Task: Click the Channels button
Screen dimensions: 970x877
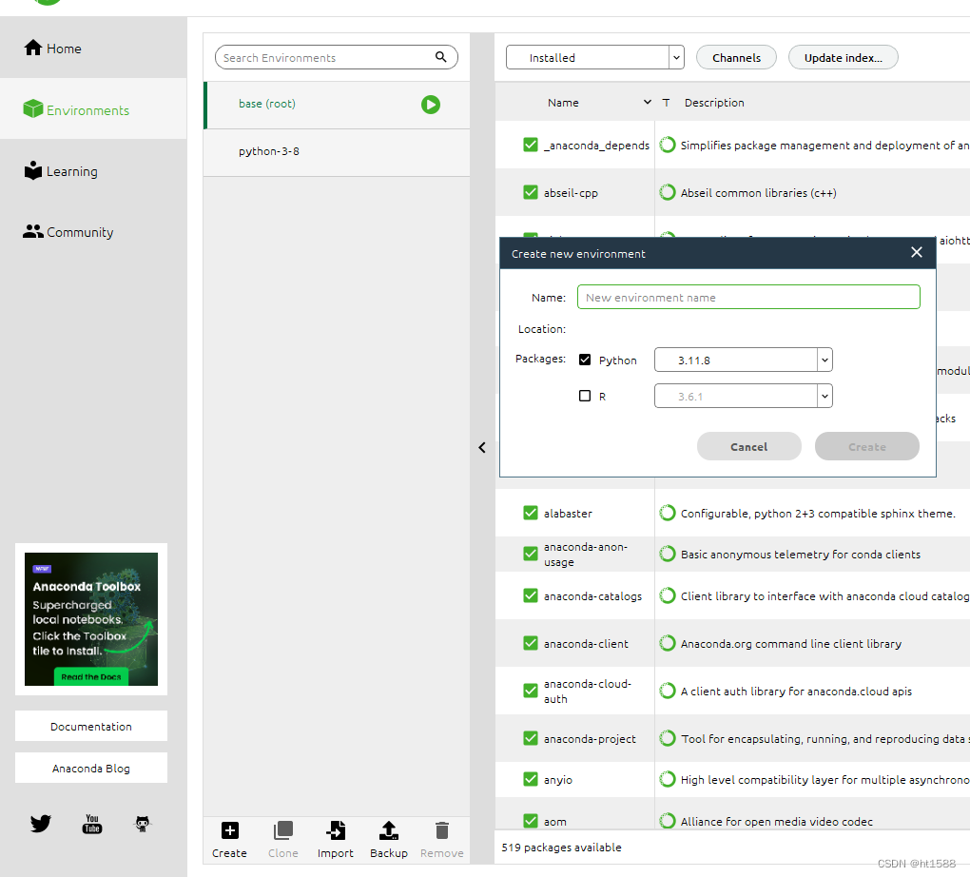Action: [x=736, y=57]
